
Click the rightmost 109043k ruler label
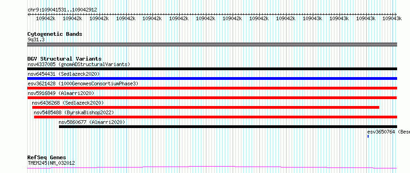392,18
